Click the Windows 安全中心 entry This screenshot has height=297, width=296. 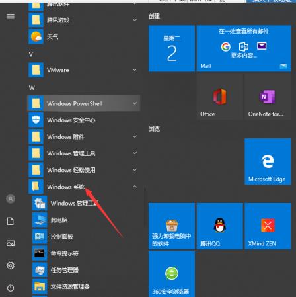(x=84, y=120)
